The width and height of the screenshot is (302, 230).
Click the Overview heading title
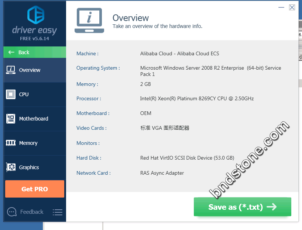(x=130, y=18)
